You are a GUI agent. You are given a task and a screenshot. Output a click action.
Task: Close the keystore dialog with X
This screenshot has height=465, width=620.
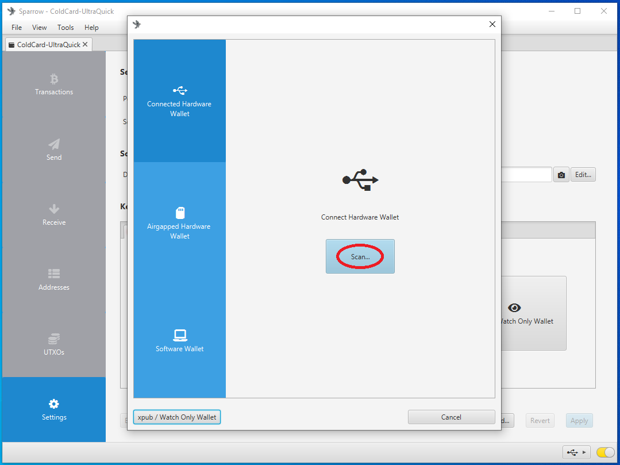(492, 24)
